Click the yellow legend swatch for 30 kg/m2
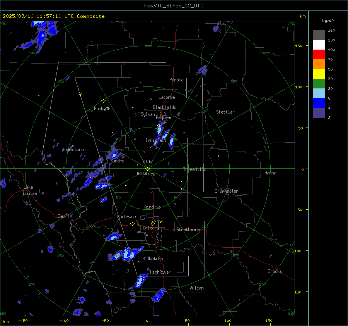This screenshot has width=348, height=326. (319, 74)
